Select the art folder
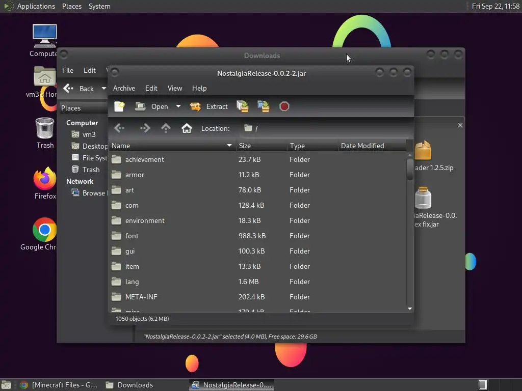The width and height of the screenshot is (522, 391). pos(257,190)
